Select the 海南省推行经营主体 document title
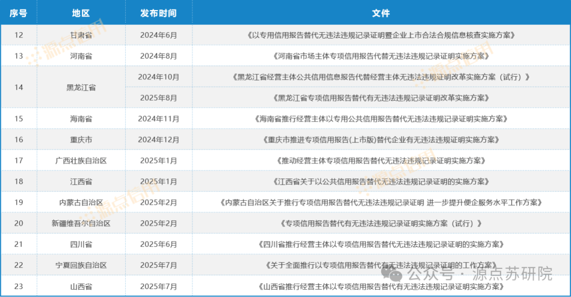 pyautogui.click(x=381, y=119)
